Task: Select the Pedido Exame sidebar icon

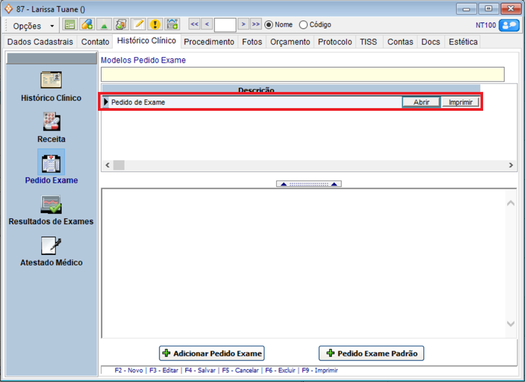Action: point(51,162)
